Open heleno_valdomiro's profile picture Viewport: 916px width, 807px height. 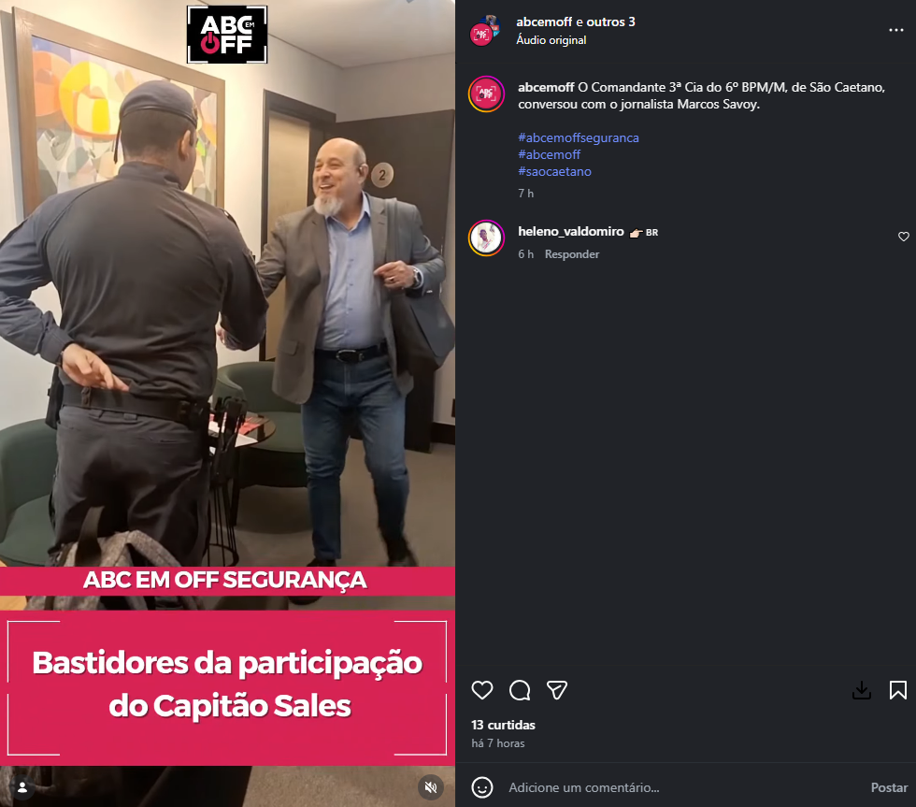[486, 238]
